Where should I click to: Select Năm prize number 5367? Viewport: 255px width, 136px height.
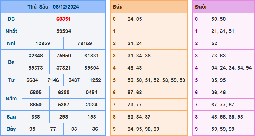[x=63, y=105]
